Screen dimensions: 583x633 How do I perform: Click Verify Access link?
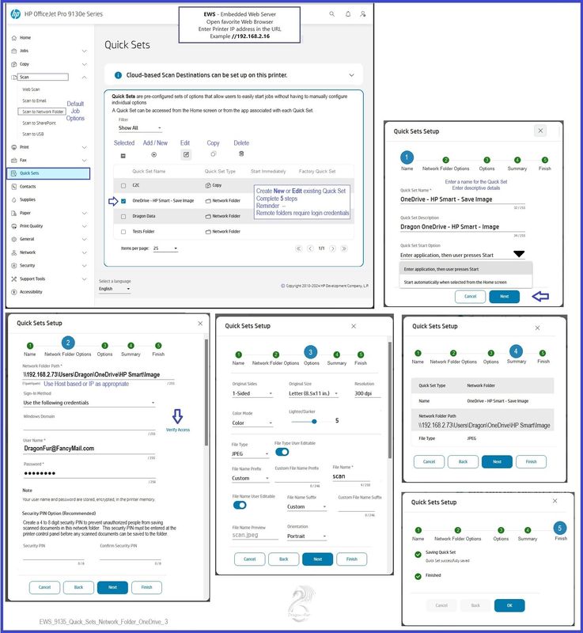pos(178,430)
